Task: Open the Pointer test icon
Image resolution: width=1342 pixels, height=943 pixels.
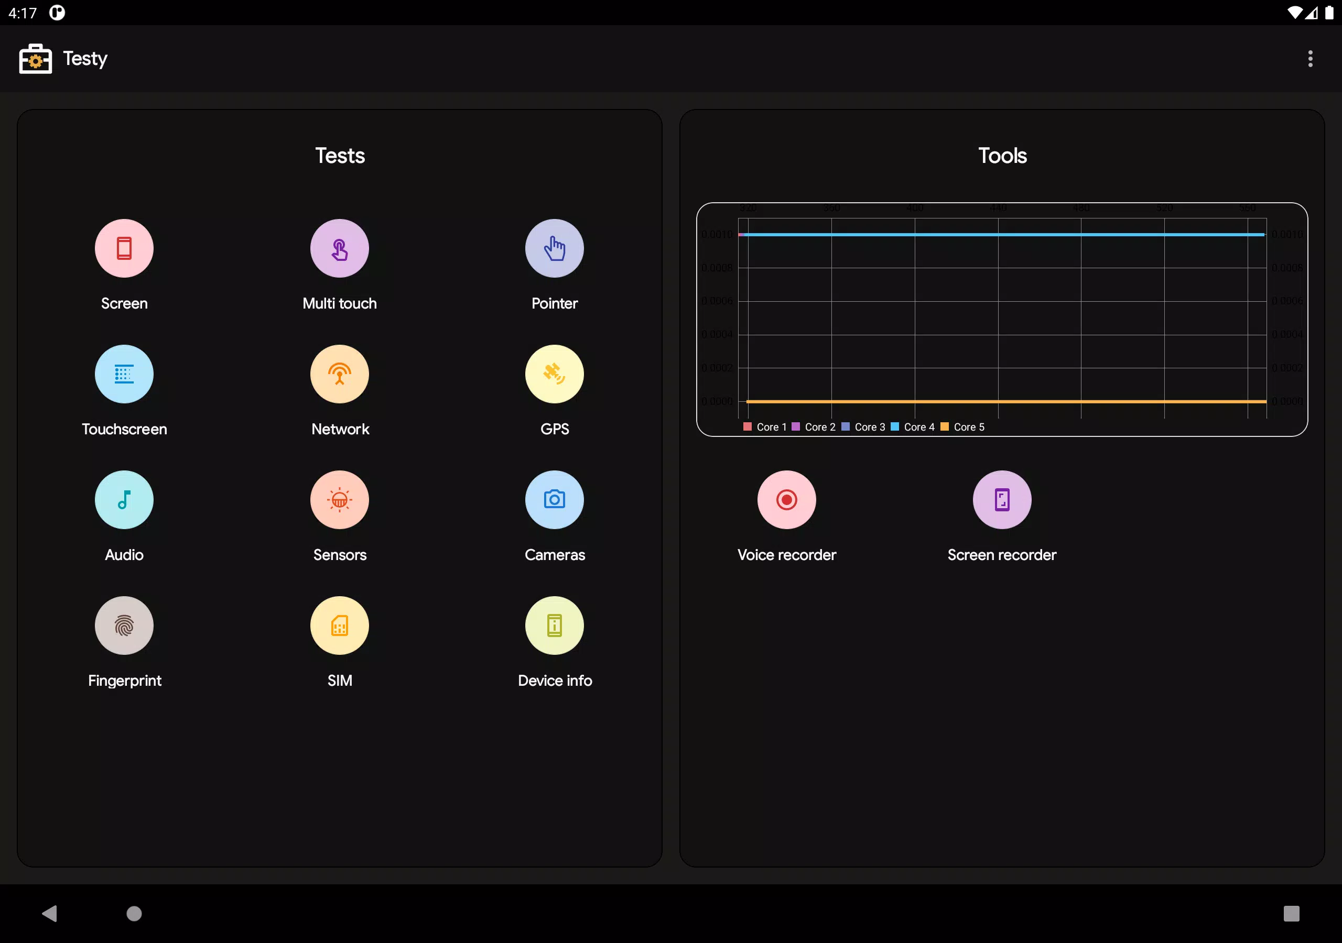Action: pyautogui.click(x=554, y=248)
